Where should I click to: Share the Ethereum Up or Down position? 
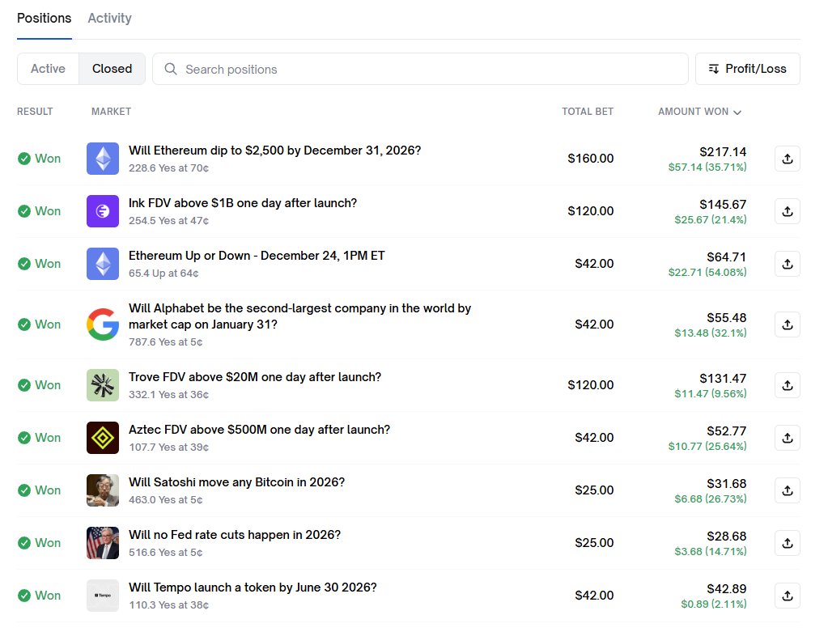pos(787,264)
